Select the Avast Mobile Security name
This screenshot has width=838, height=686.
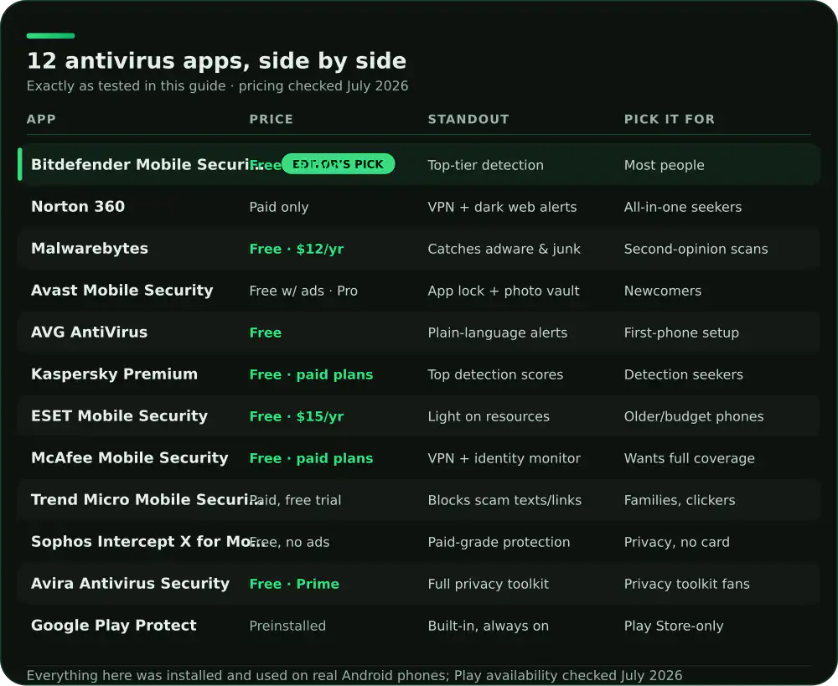(122, 290)
